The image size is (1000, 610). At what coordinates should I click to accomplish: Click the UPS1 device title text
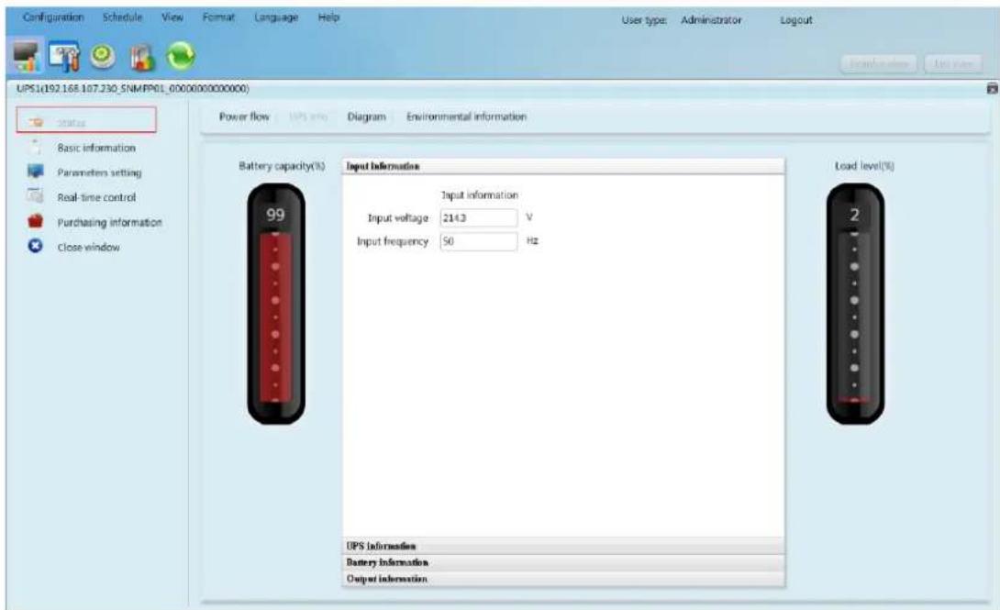coord(133,89)
